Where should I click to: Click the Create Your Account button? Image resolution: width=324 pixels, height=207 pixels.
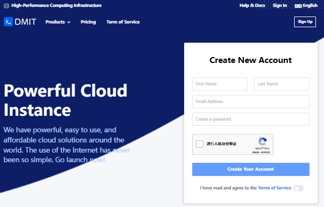(251, 169)
